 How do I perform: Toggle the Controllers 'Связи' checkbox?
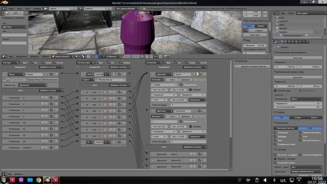coord(121,62)
